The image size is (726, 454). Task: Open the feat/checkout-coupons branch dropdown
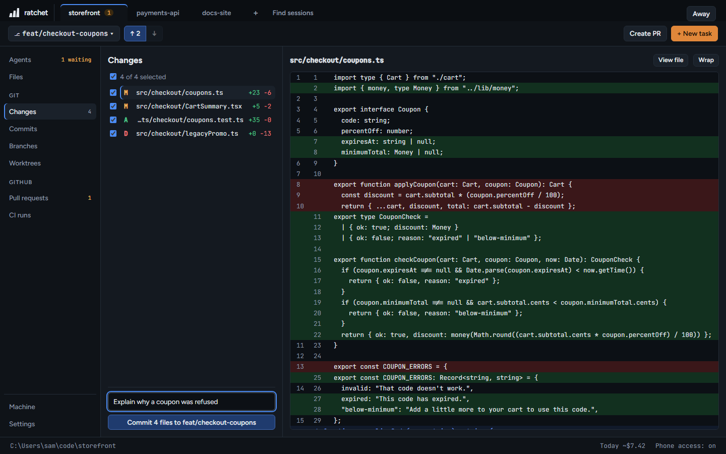tap(64, 33)
